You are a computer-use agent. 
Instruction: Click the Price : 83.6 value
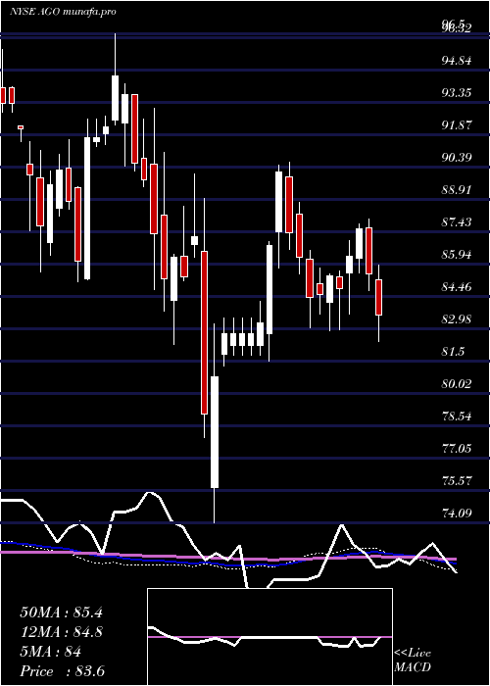[62, 671]
